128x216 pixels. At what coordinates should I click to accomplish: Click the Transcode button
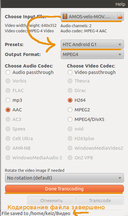[100, 201]
